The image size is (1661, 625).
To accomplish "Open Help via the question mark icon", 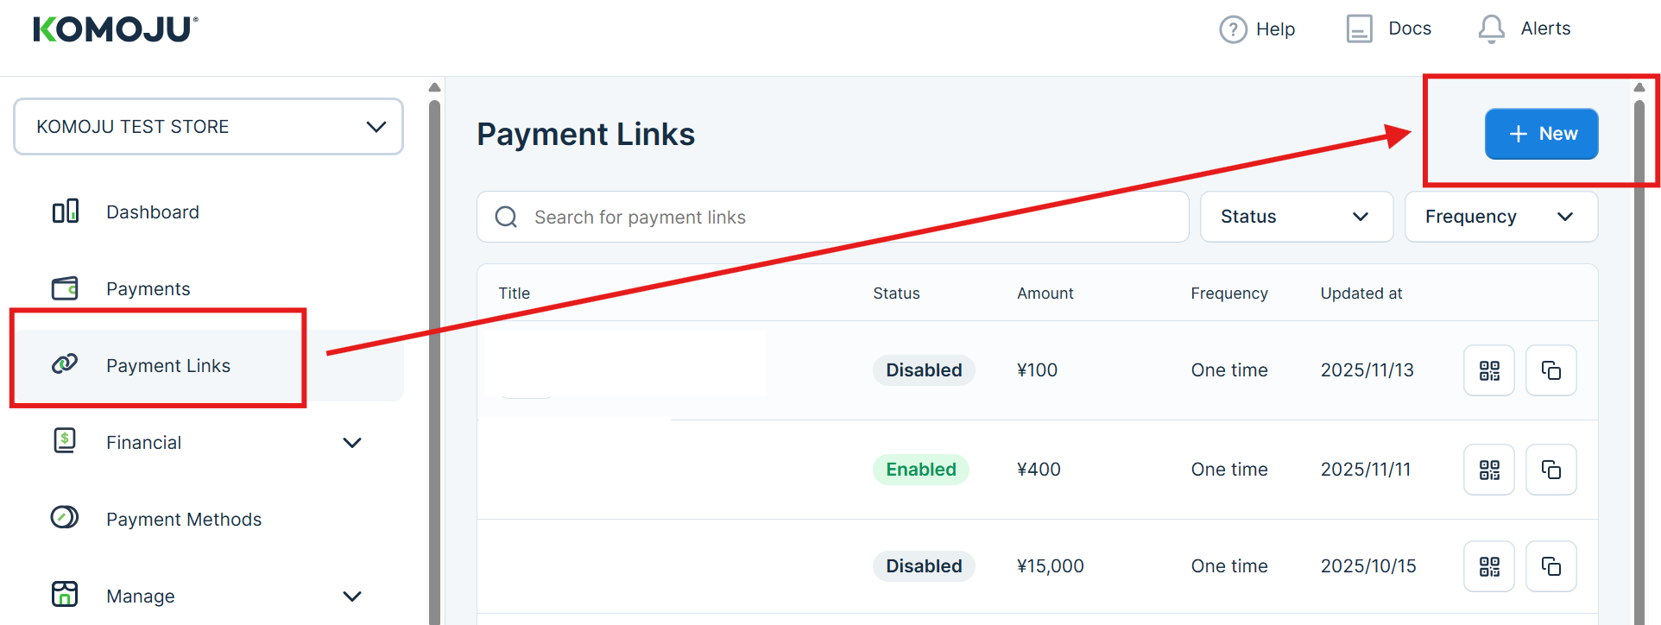I will pos(1233,29).
